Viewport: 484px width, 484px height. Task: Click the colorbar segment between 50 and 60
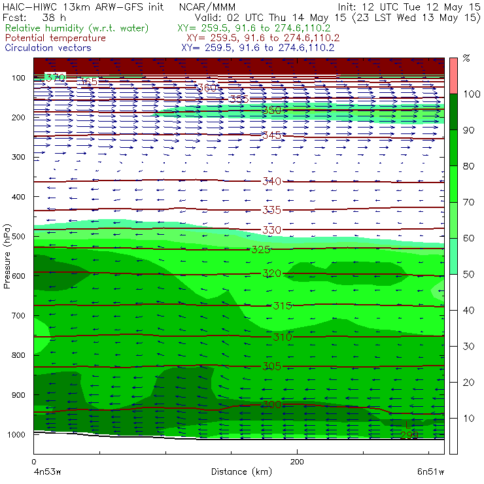[x=453, y=256]
